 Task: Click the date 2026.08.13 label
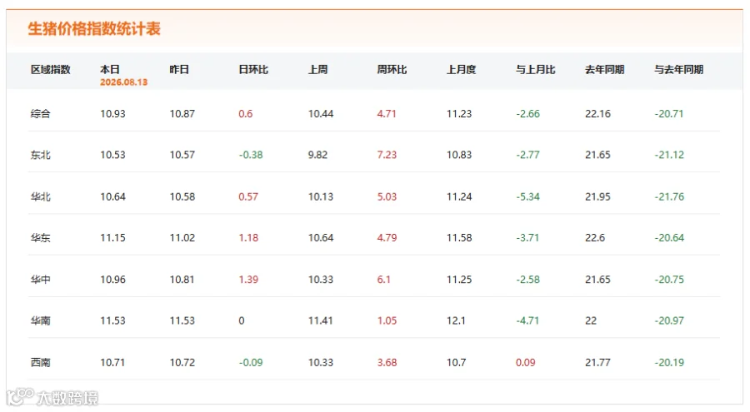[x=123, y=82]
